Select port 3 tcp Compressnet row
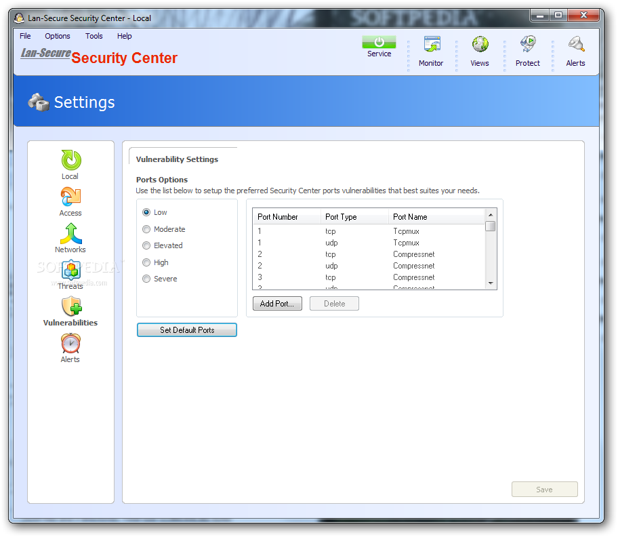 pos(369,277)
